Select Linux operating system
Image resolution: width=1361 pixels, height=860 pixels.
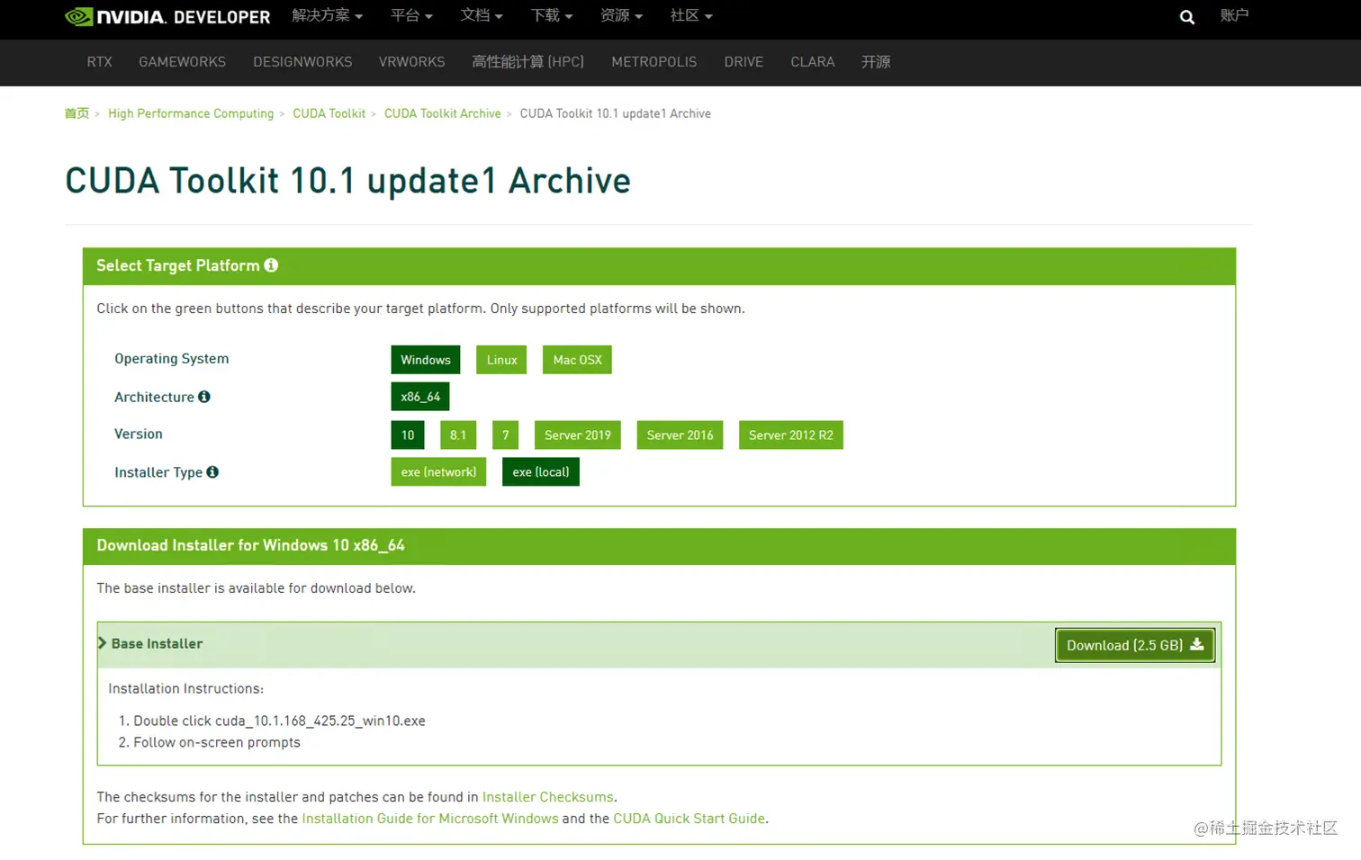(x=501, y=360)
